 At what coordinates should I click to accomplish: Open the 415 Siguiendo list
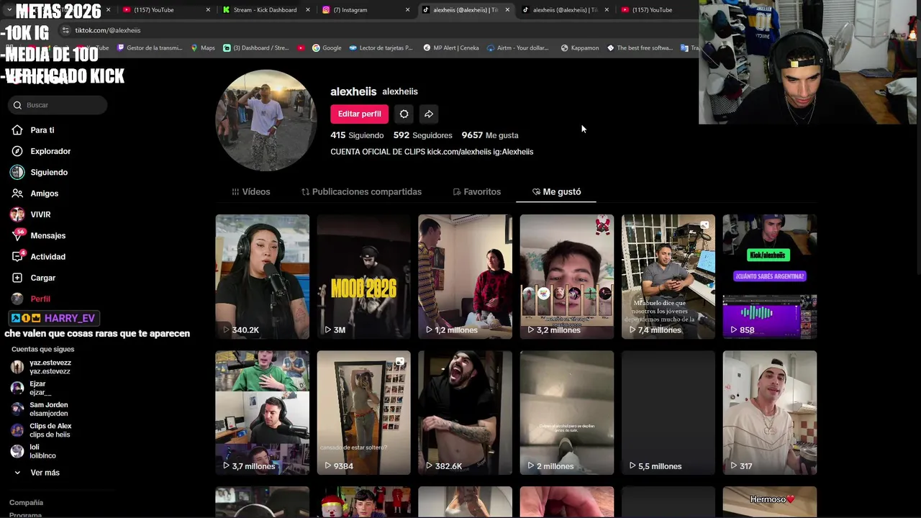tap(357, 135)
